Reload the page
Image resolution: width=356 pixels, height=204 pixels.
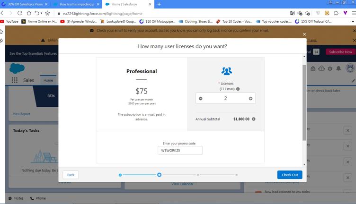tap(20, 13)
